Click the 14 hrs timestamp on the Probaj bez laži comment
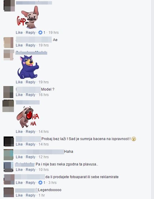This screenshot has width=154, height=199. tap(44, 144)
